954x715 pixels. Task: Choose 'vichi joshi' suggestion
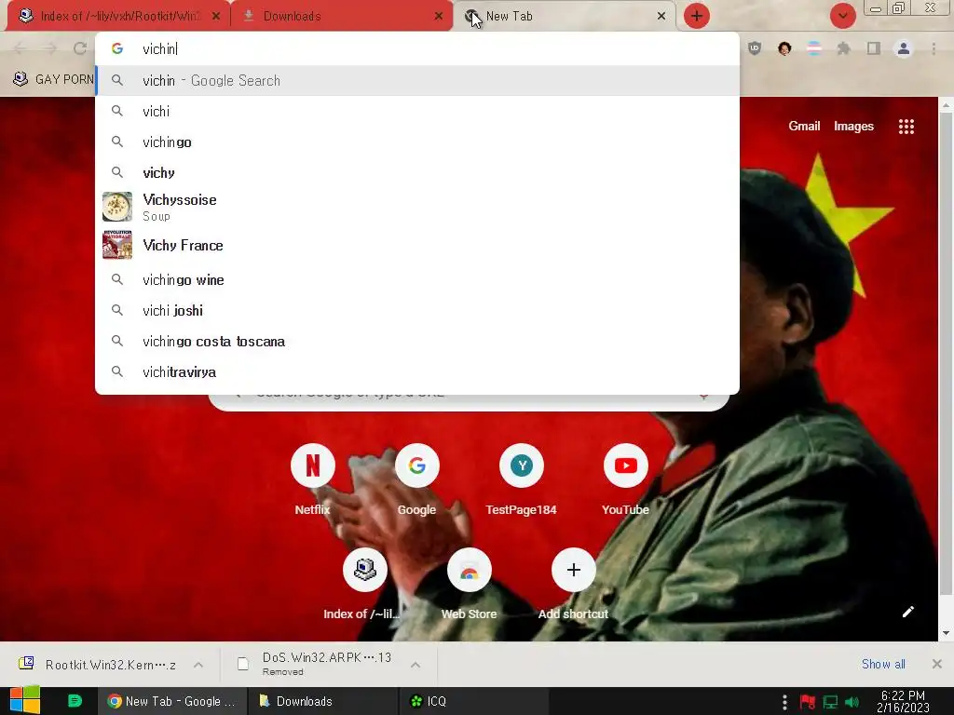click(417, 311)
